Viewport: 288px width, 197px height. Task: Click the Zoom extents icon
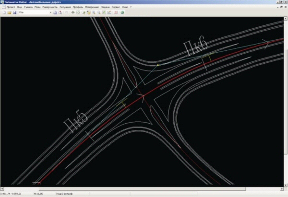(78, 12)
